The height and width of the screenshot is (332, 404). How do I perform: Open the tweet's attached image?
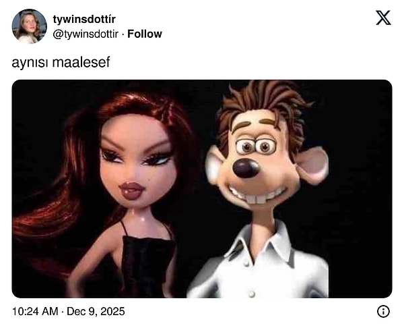coord(202,189)
